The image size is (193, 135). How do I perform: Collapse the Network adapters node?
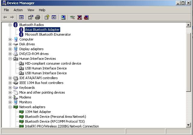coord(10,107)
